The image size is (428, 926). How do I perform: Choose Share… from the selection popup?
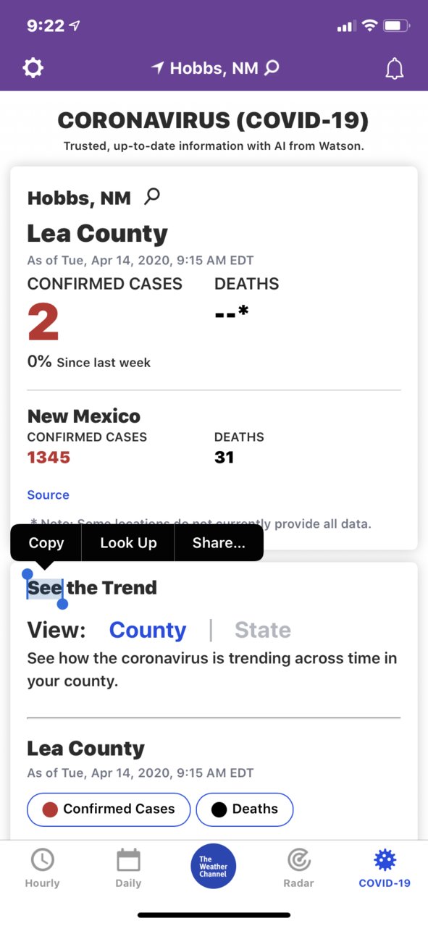[219, 543]
